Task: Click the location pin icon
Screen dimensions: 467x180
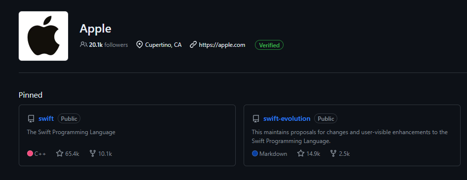Action: click(x=139, y=45)
